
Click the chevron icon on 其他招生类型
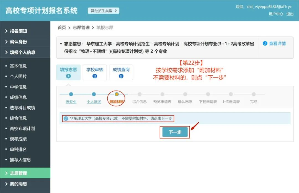[x=116, y=10]
